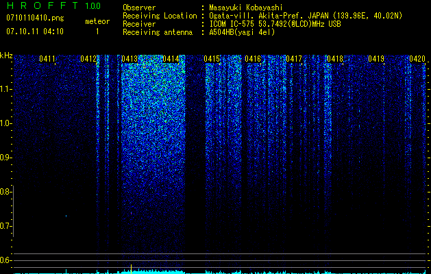Screen dimensions: 431x274
Task: Click the 0412 time marker
Action: point(88,59)
